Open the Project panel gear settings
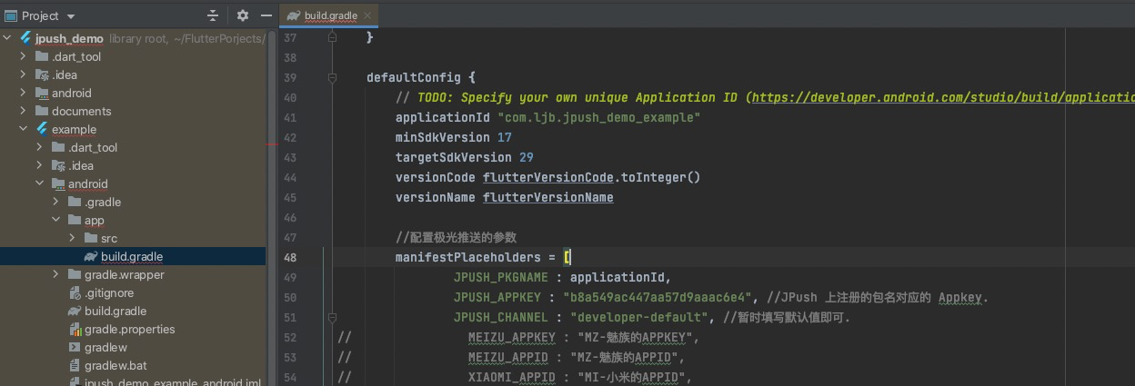 [242, 15]
